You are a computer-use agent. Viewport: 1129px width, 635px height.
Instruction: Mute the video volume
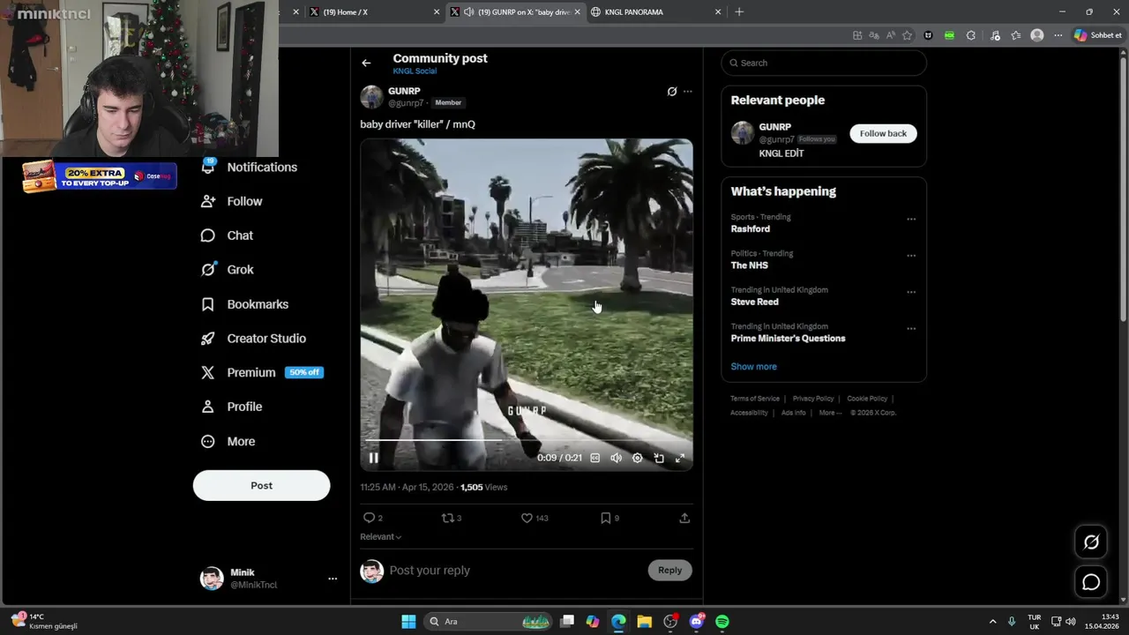(x=617, y=458)
